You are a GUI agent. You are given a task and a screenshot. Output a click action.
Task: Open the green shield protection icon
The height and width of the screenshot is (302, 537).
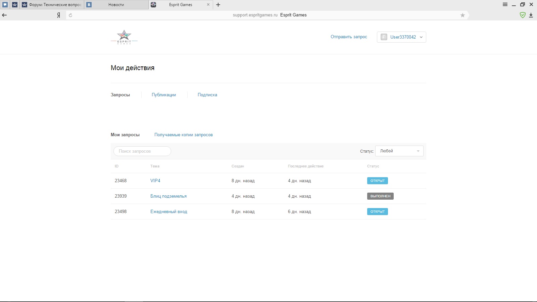pyautogui.click(x=522, y=15)
